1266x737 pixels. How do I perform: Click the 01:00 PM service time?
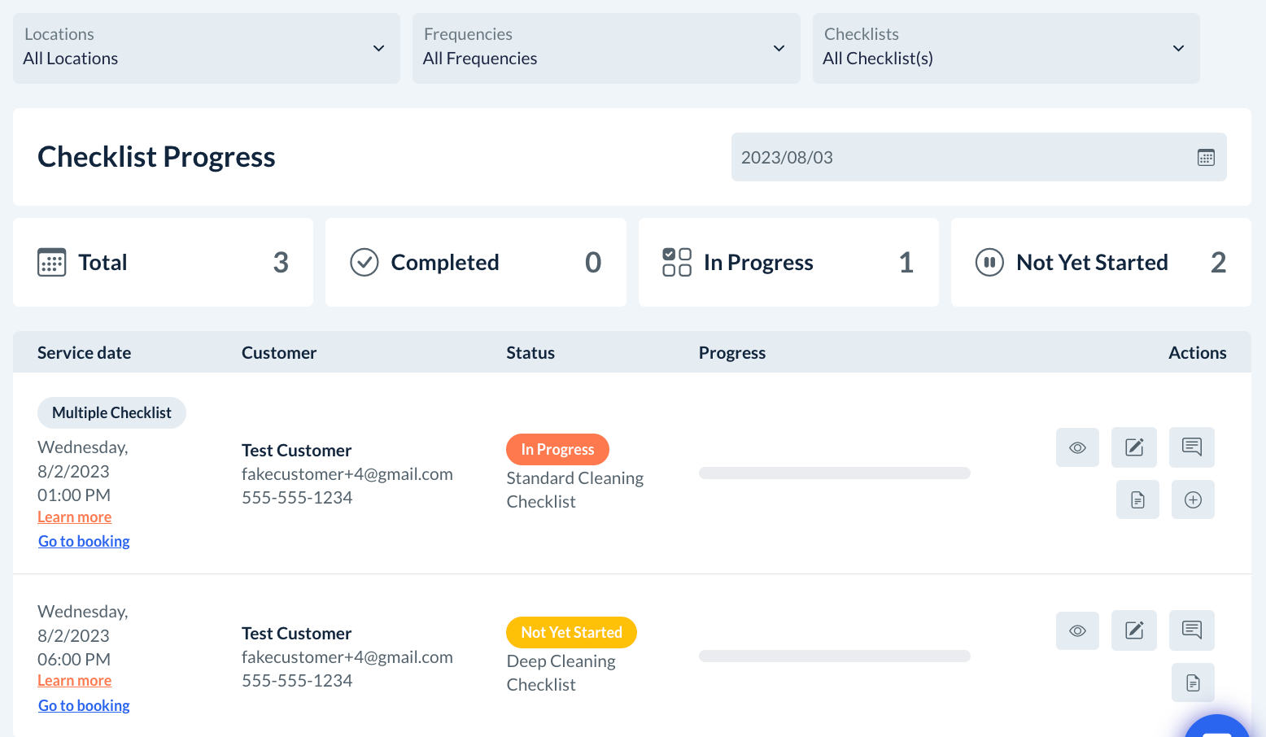coord(74,495)
